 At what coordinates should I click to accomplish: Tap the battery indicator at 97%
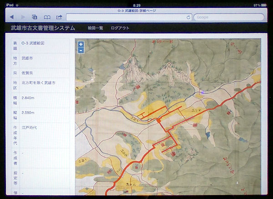[x=260, y=5]
